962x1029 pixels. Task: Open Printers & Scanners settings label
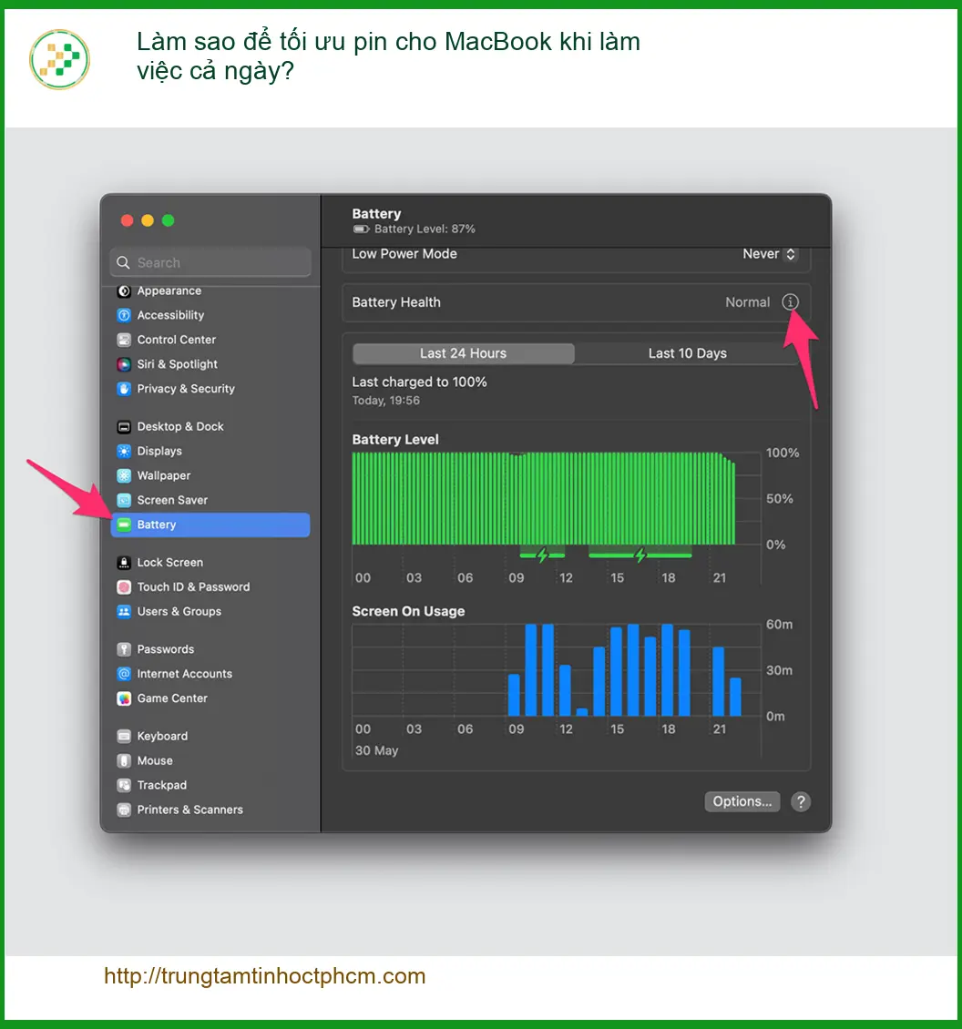[189, 810]
